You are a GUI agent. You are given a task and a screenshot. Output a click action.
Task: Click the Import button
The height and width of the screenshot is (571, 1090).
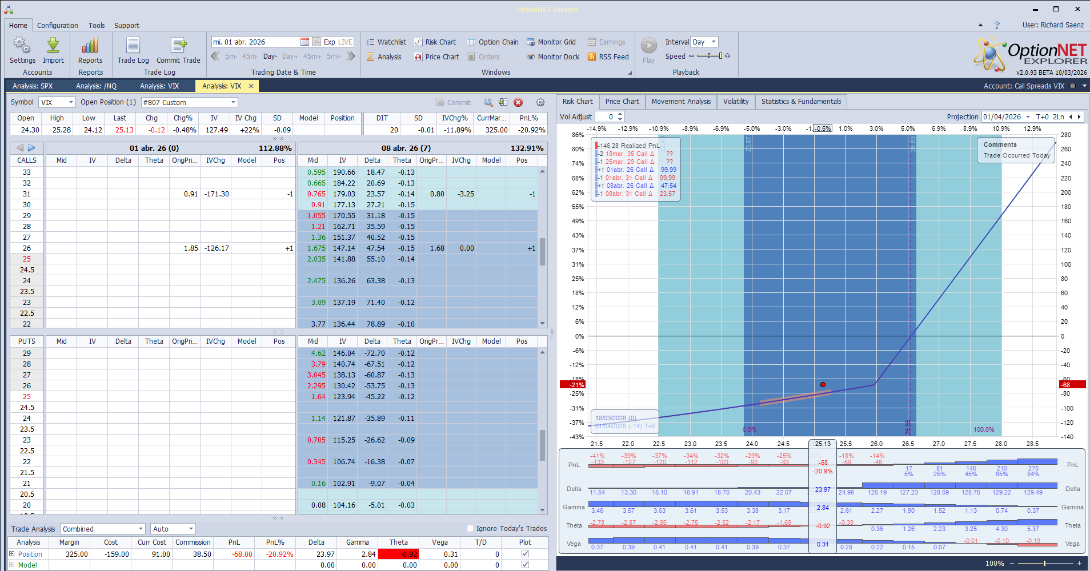coord(53,50)
